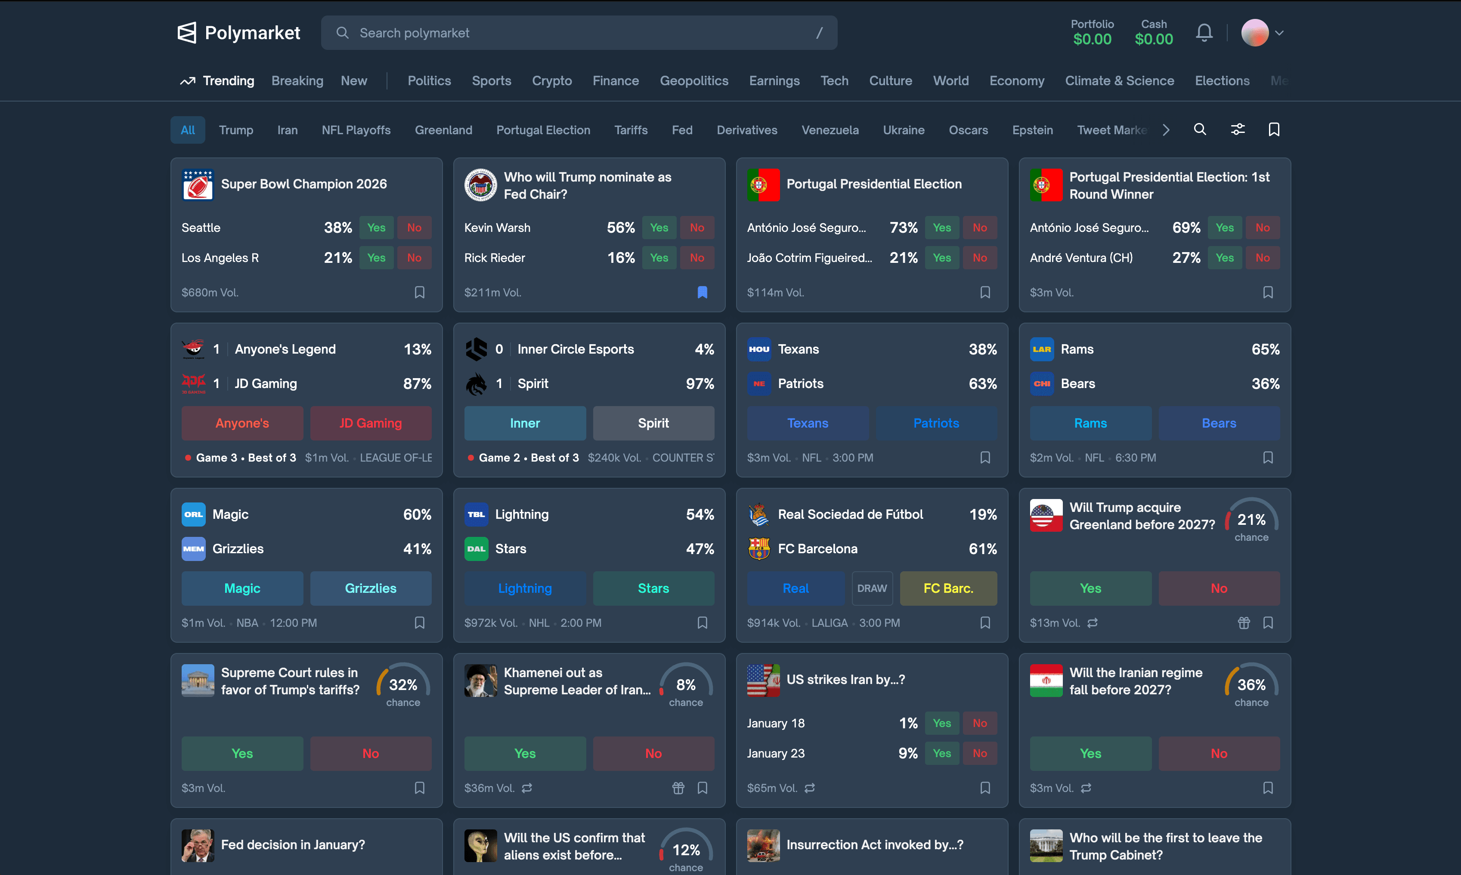Remove the bookmark from the Fed Chair market

click(702, 293)
